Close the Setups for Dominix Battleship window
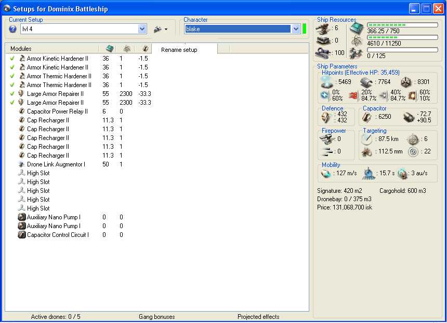The height and width of the screenshot is (323, 447). pyautogui.click(x=438, y=8)
